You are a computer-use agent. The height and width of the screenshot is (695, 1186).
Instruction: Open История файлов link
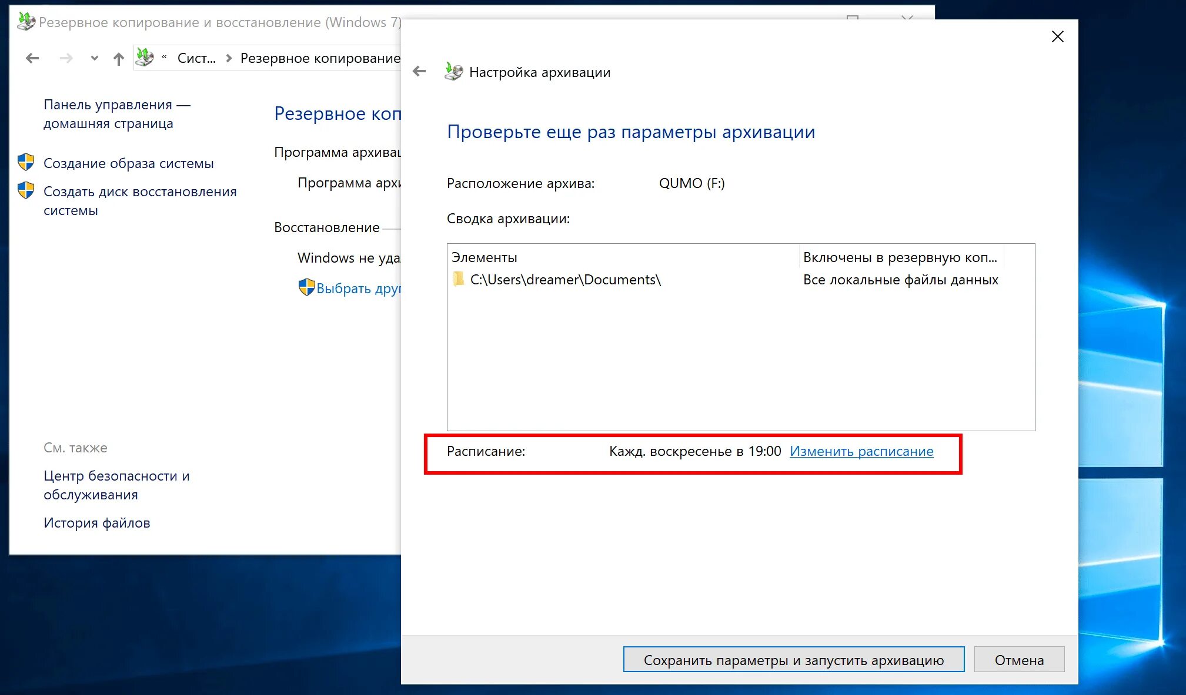pyautogui.click(x=97, y=523)
